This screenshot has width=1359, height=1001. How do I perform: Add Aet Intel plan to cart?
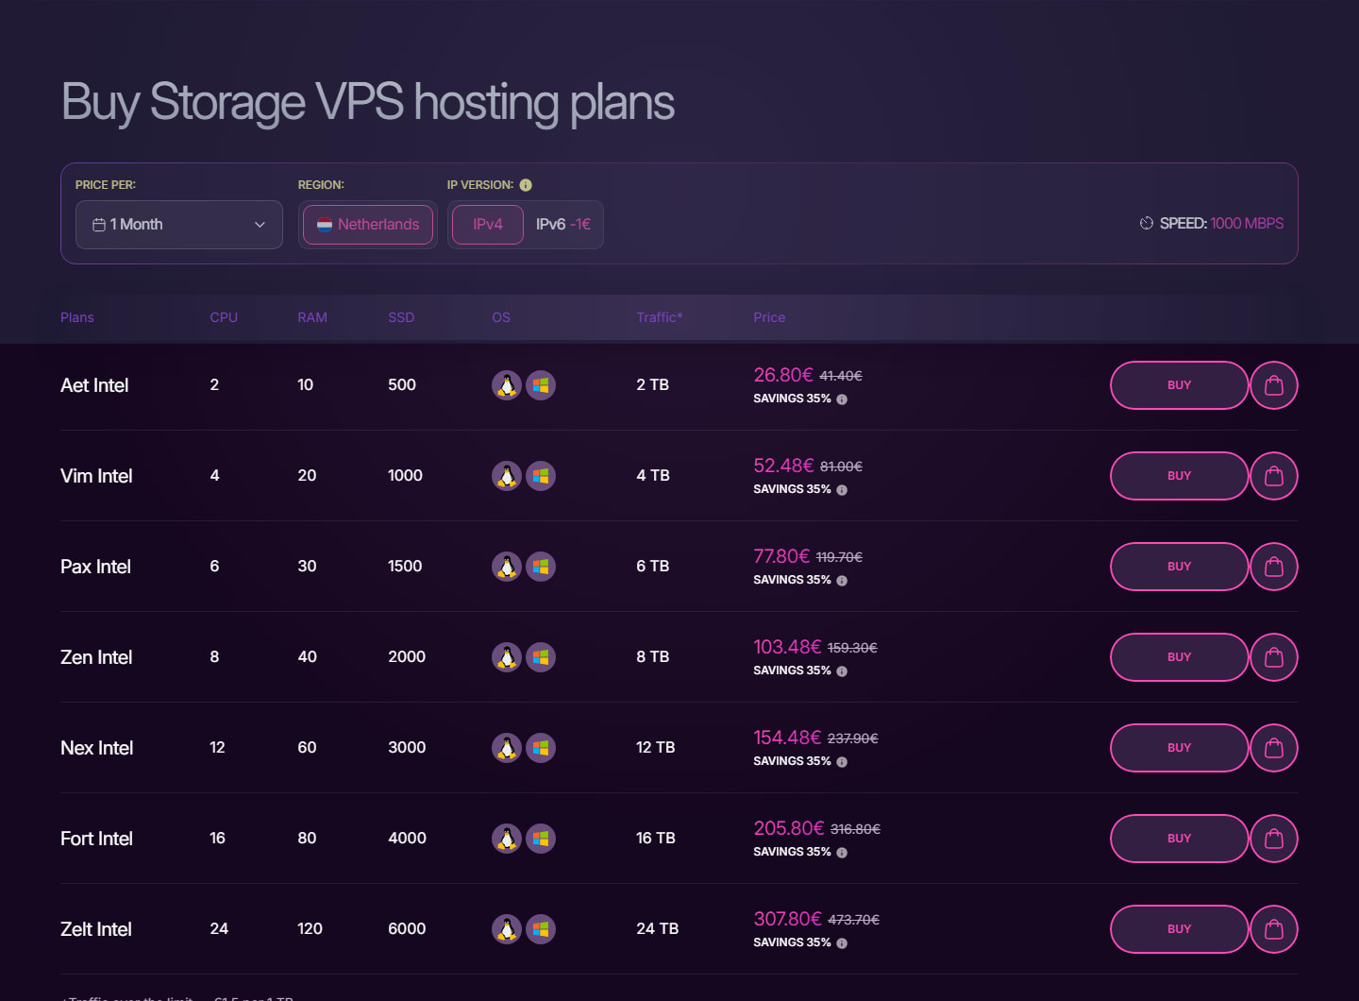tap(1274, 385)
